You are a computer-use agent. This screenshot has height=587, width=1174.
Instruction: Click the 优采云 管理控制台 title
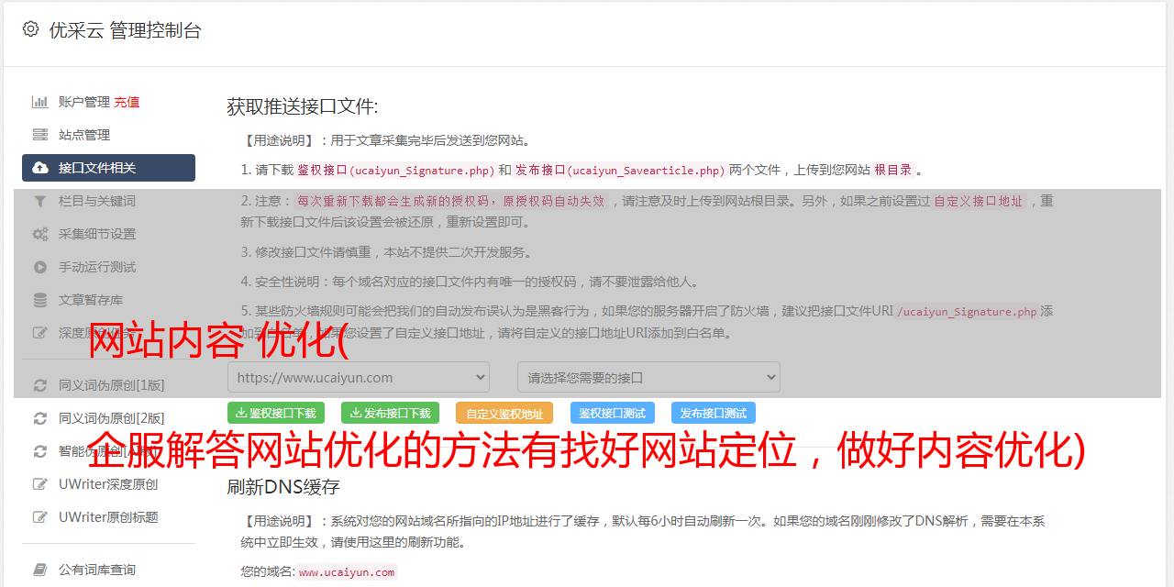click(125, 30)
